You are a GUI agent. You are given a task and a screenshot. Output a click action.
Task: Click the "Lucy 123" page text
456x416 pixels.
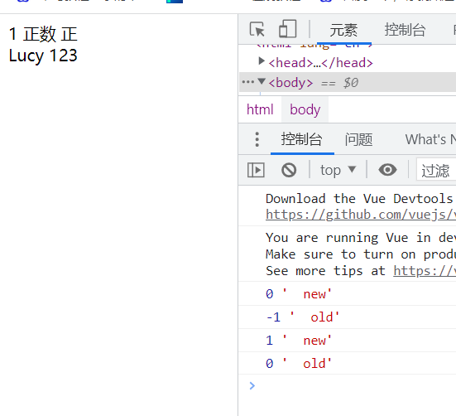coord(43,56)
